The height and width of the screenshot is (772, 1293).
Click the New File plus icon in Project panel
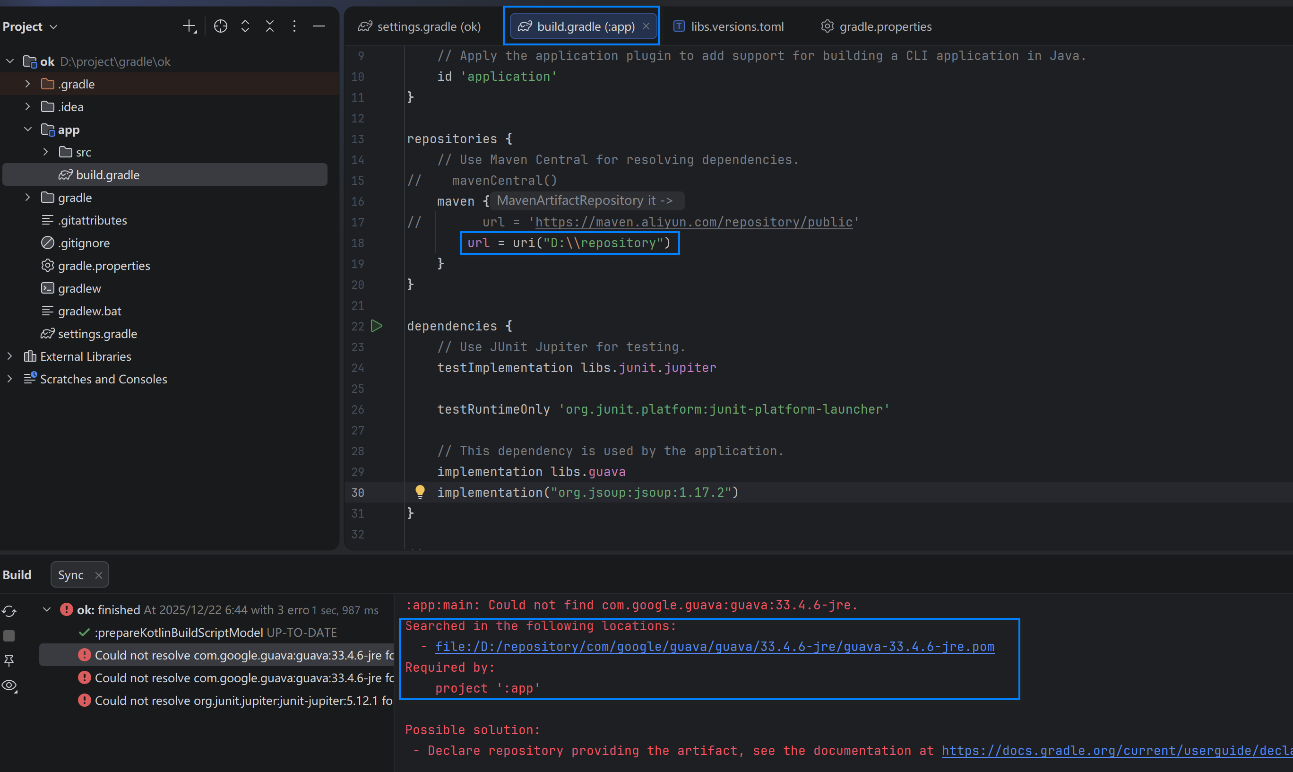click(x=190, y=26)
